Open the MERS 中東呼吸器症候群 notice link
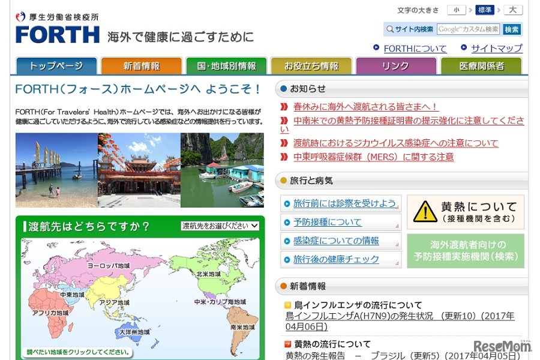Screen dimensions: 540x360 coord(373,157)
